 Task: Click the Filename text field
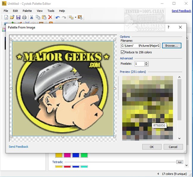pos(140,46)
